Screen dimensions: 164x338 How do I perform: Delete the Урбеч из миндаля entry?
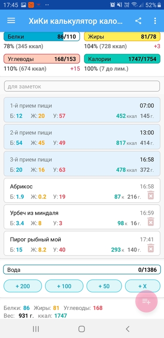[151, 221]
